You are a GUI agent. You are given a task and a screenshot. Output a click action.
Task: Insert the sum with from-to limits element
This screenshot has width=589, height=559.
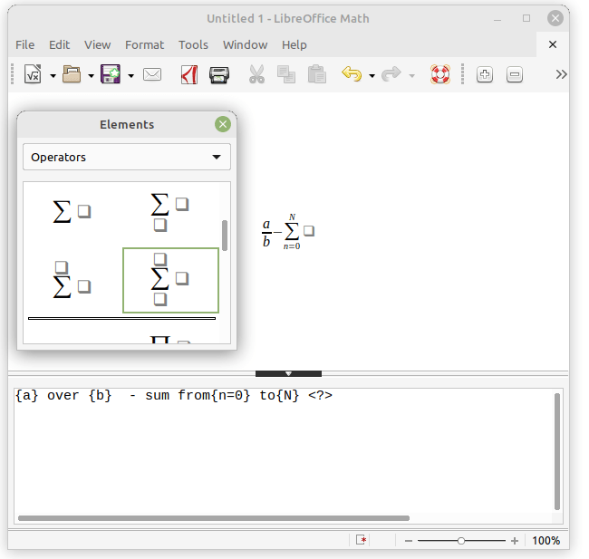[x=170, y=280]
